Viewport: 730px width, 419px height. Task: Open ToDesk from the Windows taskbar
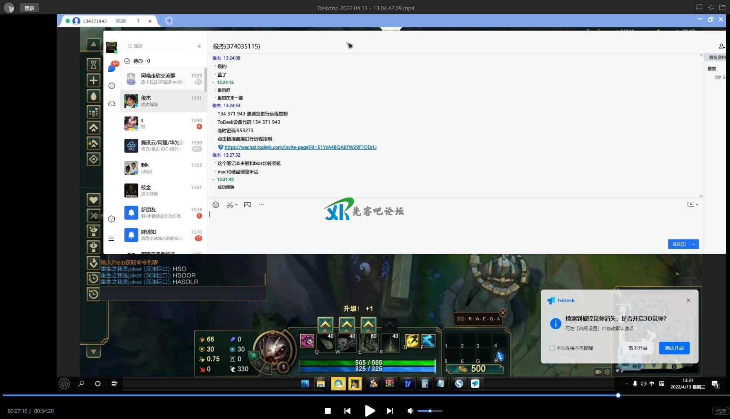coord(475,384)
